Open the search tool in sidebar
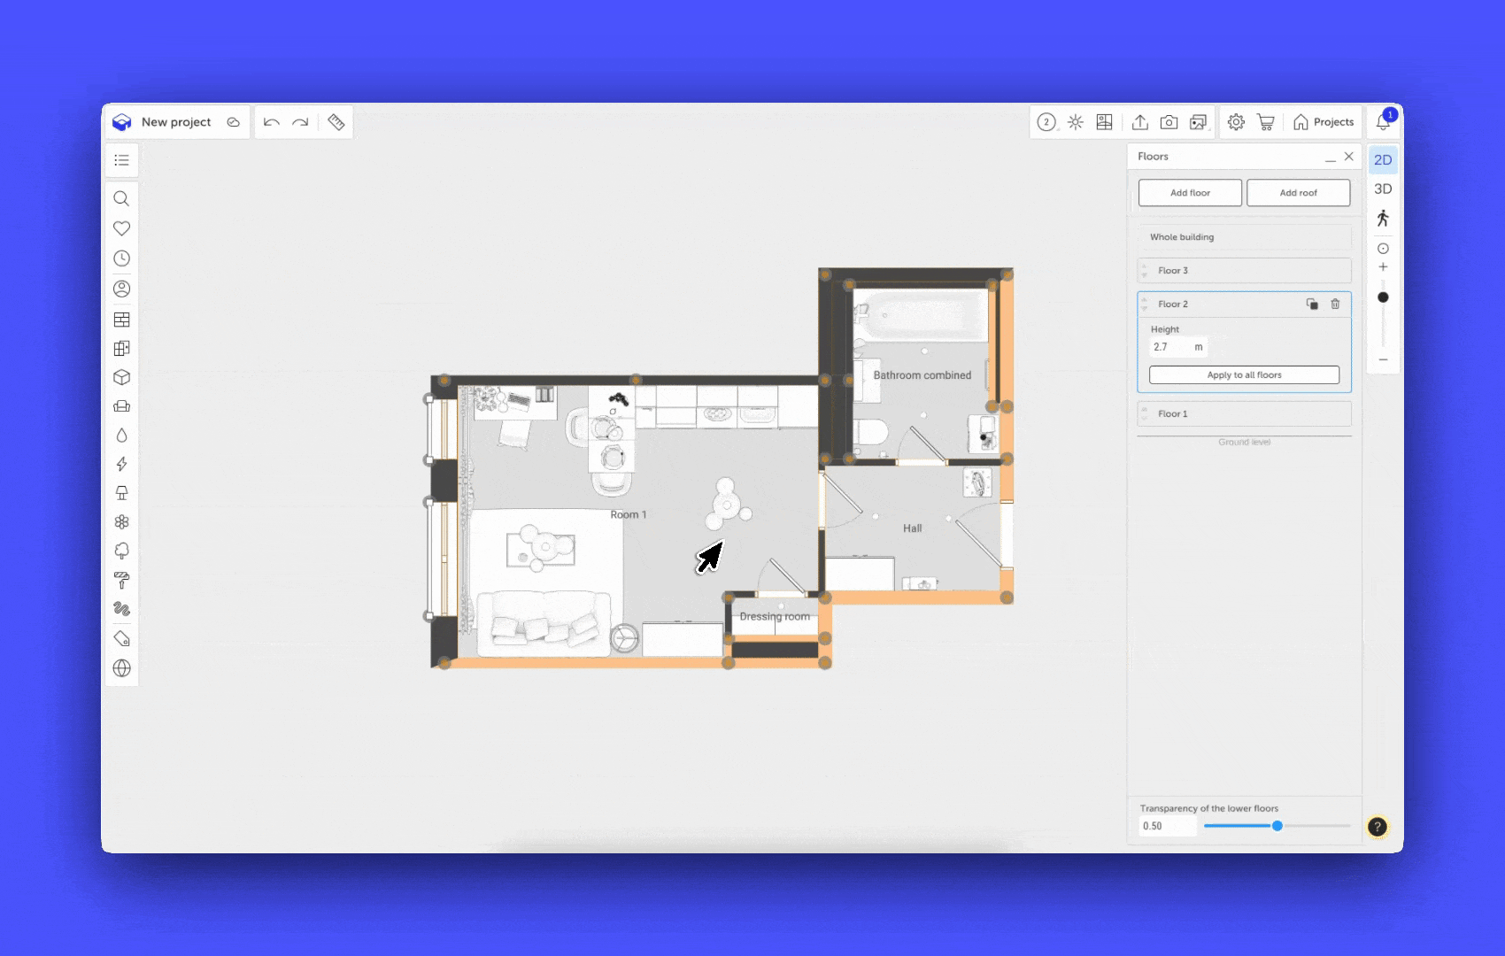The width and height of the screenshot is (1505, 956). pyautogui.click(x=122, y=198)
